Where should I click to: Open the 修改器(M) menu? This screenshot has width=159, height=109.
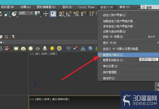pyautogui.click(x=7, y=7)
